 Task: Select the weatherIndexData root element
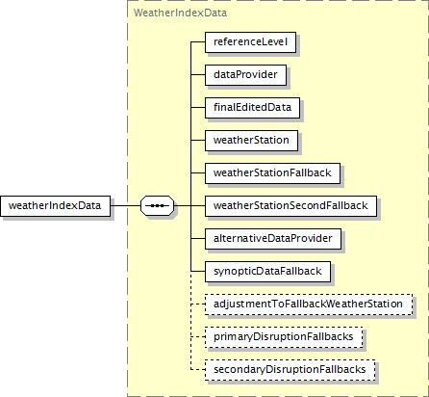(55, 206)
